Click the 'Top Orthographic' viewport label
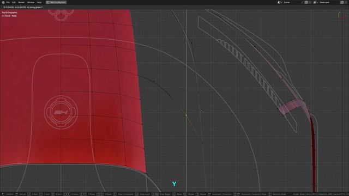This screenshot has width=349, height=196. tap(10, 13)
